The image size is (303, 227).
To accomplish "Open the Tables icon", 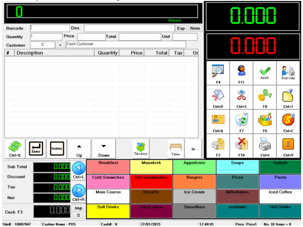I will click(x=175, y=149).
